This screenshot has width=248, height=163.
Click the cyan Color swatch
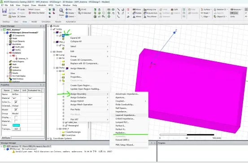pyautogui.click(x=16, y=125)
